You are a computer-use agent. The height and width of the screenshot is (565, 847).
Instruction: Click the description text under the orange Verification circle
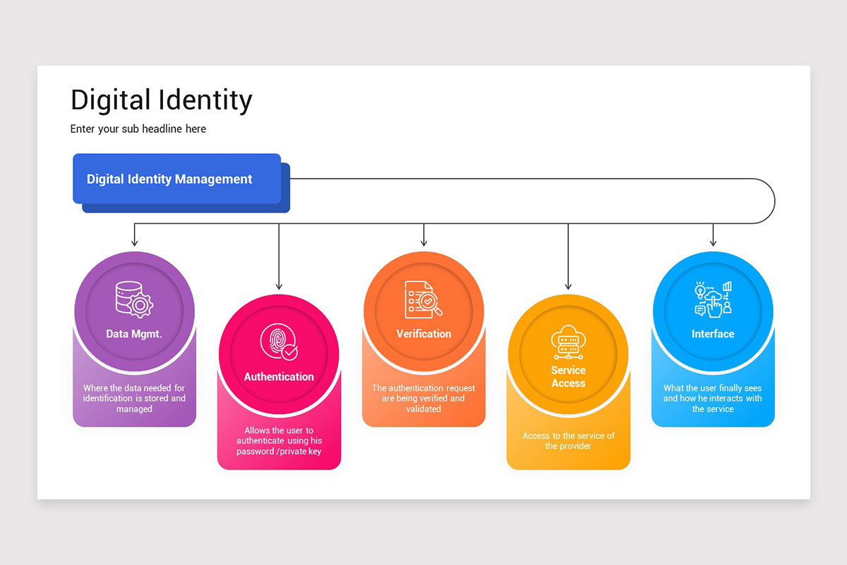click(x=423, y=398)
